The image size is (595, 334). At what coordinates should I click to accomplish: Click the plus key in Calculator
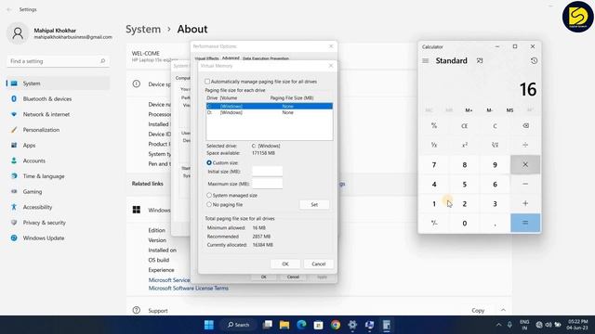[x=525, y=203]
